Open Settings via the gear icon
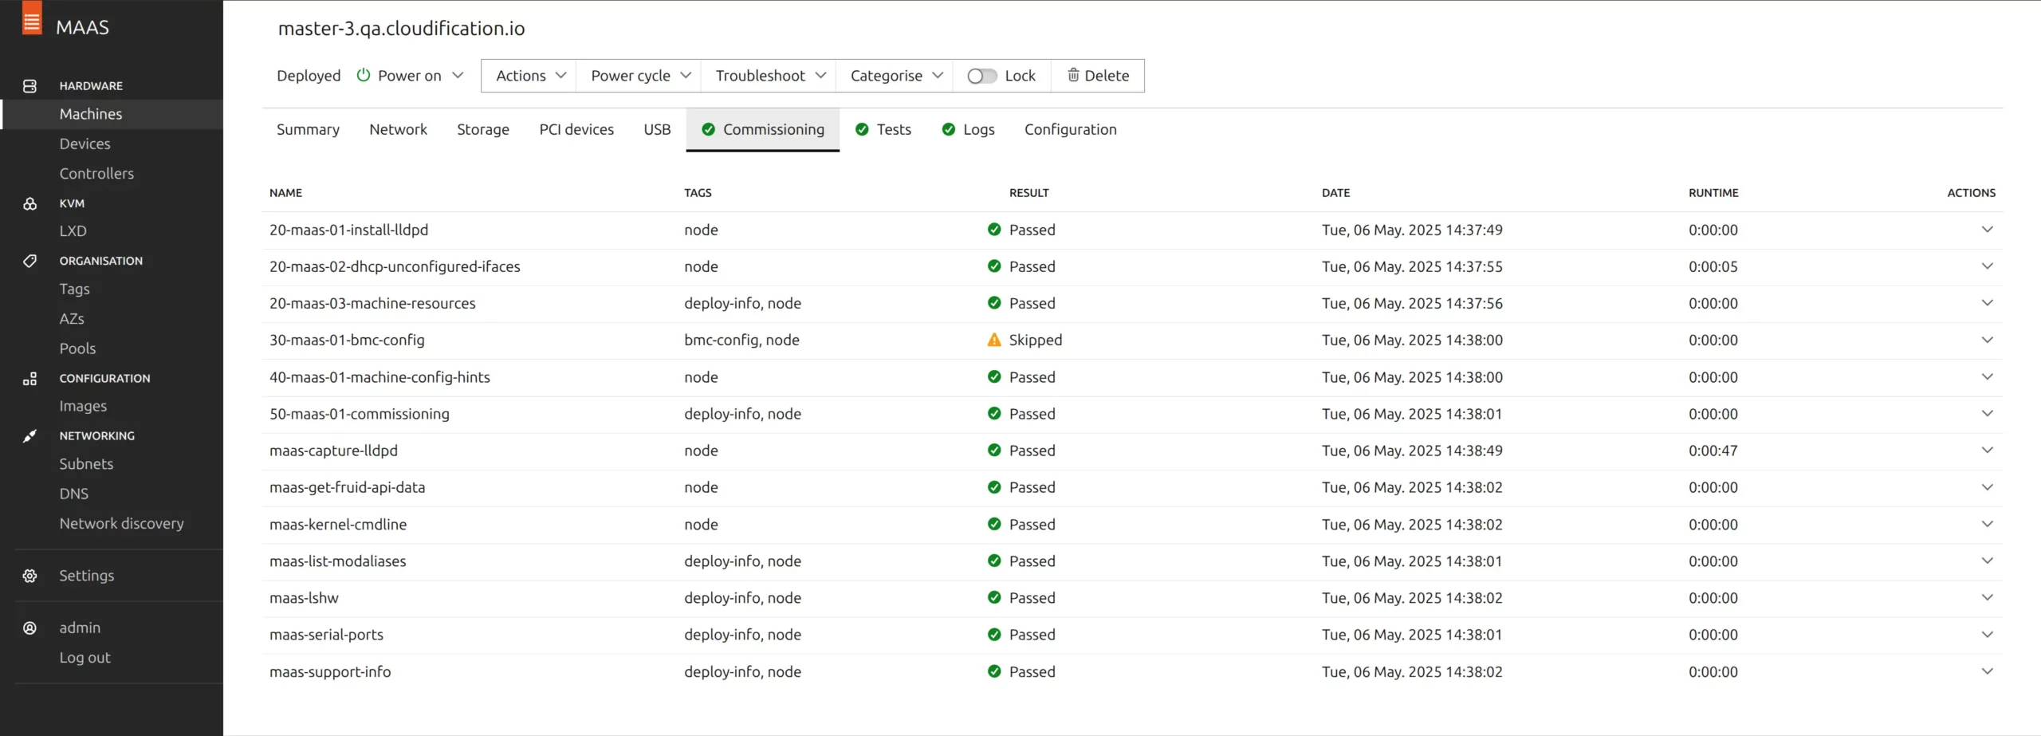The width and height of the screenshot is (2041, 736). 30,576
